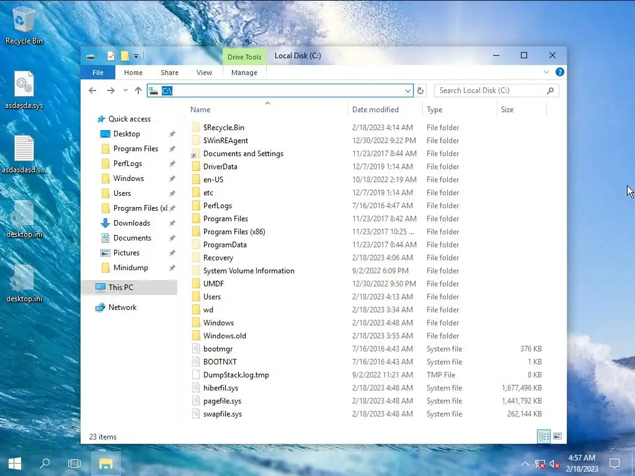Go back using the Back arrow

coord(92,90)
